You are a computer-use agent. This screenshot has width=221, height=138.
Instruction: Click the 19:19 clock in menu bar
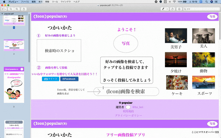pos(193,2)
